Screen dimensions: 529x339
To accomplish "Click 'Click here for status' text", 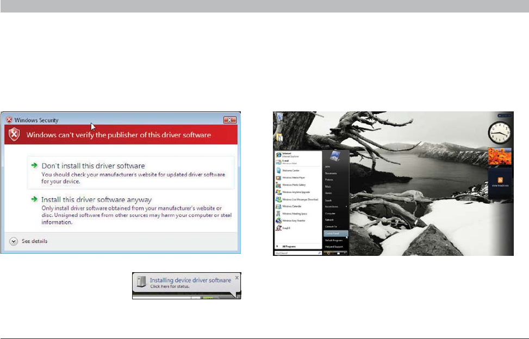I will [170, 286].
